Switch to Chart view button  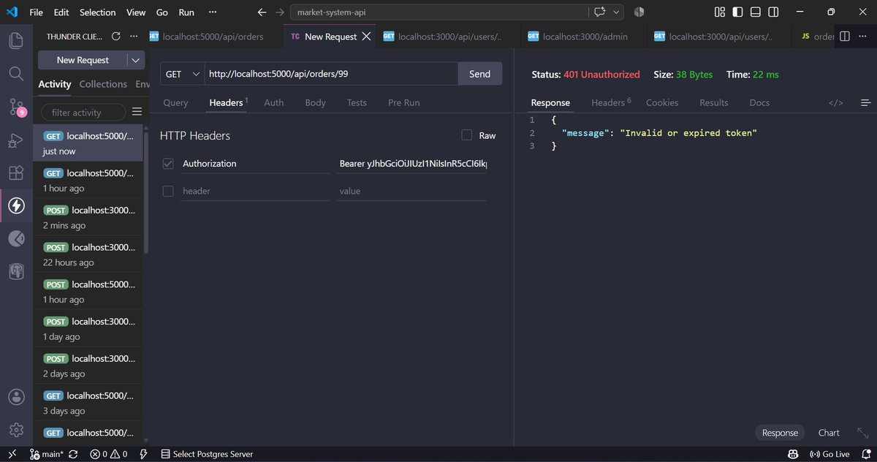tap(829, 433)
